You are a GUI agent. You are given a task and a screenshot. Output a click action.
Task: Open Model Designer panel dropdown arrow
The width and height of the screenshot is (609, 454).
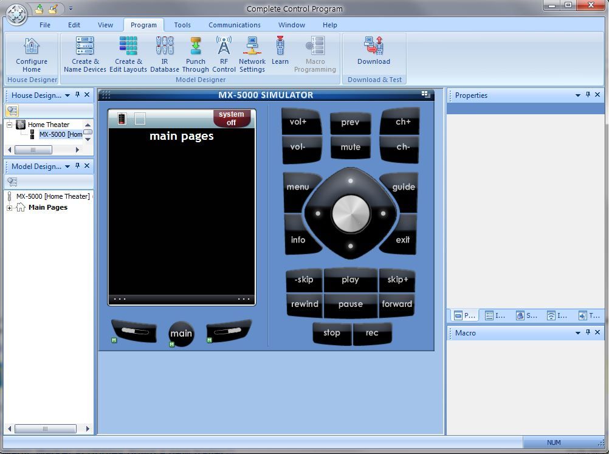67,166
